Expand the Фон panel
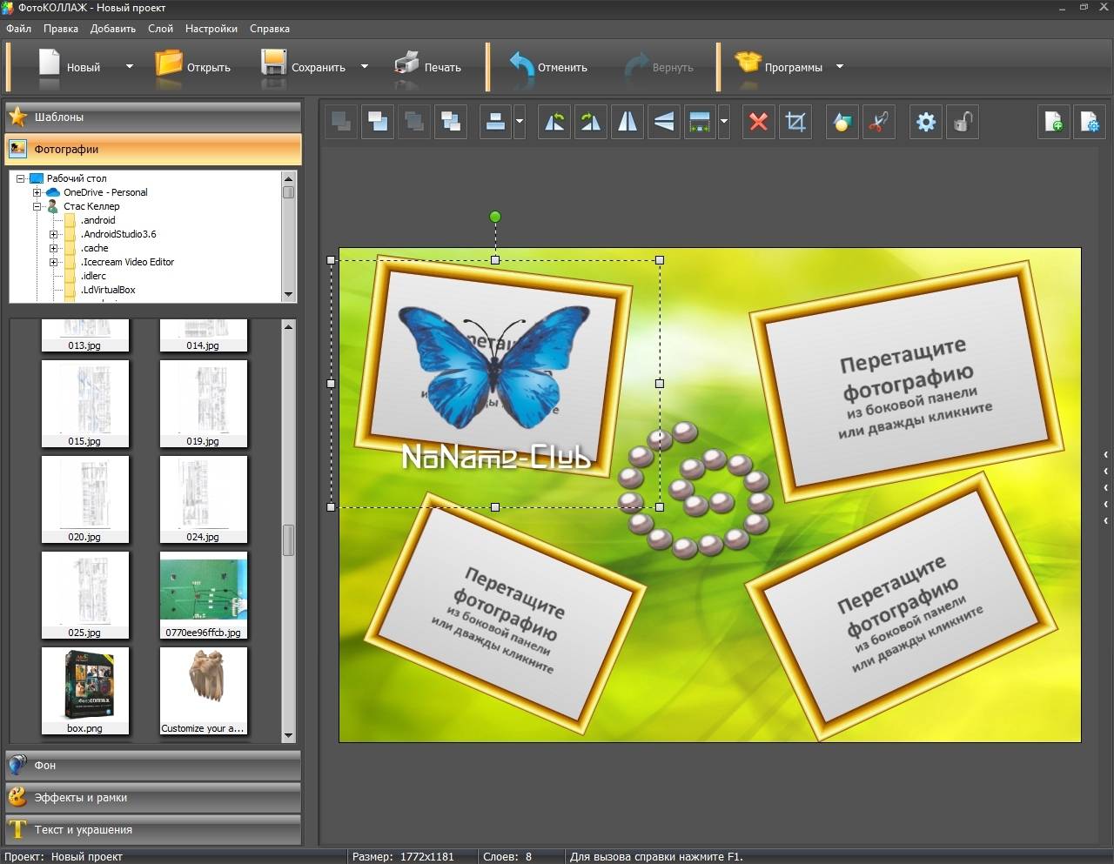This screenshot has height=864, width=1114. click(x=153, y=765)
